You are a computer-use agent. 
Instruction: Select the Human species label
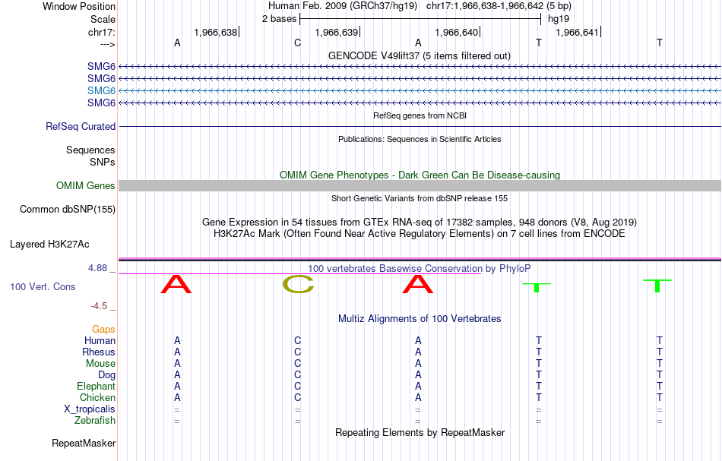pyautogui.click(x=100, y=340)
